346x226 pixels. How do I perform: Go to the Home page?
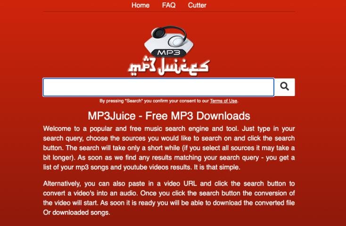[140, 5]
